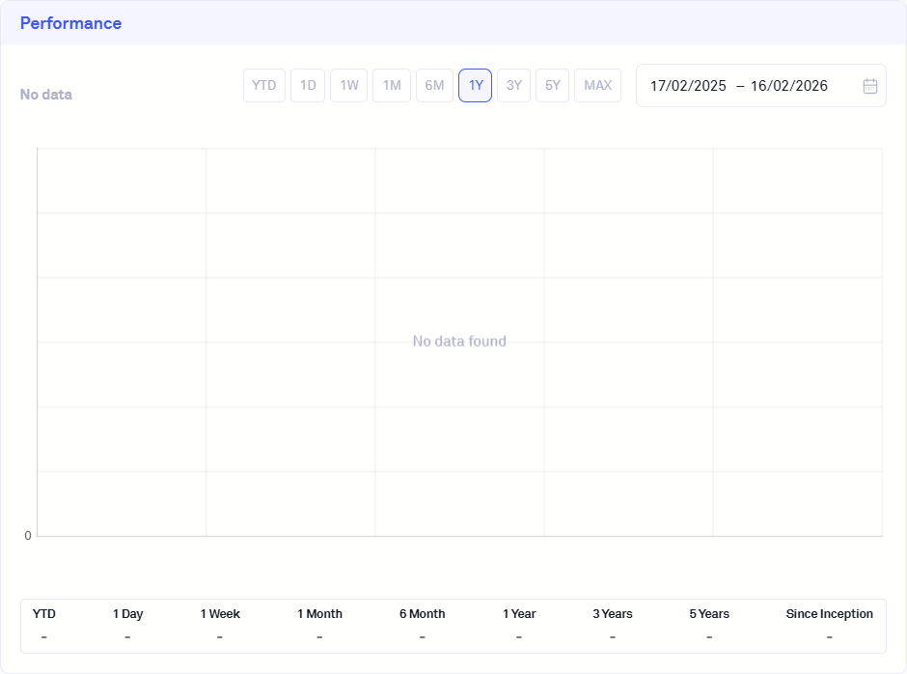Select the 1D time range
The image size is (907, 674).
[x=308, y=85]
